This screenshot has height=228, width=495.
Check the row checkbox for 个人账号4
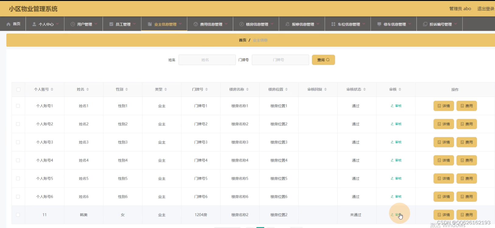point(18,160)
